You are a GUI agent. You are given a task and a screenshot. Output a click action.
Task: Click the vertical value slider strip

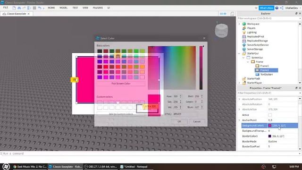[x=201, y=68]
